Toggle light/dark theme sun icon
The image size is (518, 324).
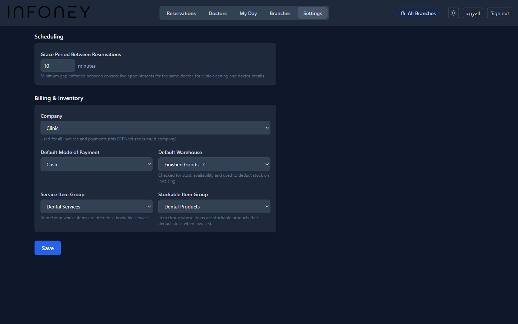coord(453,13)
